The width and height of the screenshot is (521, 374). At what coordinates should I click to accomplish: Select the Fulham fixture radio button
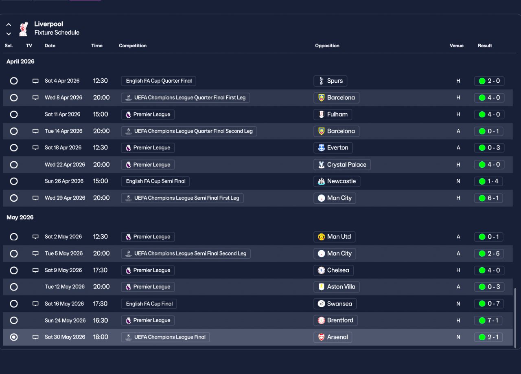point(14,114)
